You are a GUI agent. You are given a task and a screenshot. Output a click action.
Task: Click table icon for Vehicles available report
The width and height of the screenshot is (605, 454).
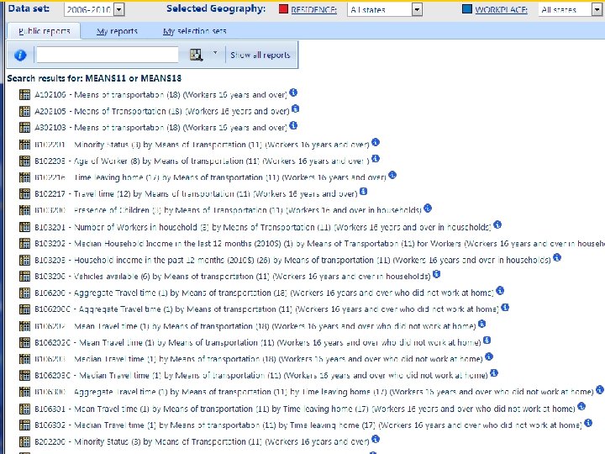(24, 277)
